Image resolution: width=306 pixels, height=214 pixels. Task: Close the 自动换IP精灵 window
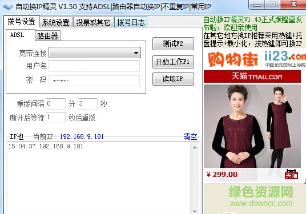pos(293,5)
